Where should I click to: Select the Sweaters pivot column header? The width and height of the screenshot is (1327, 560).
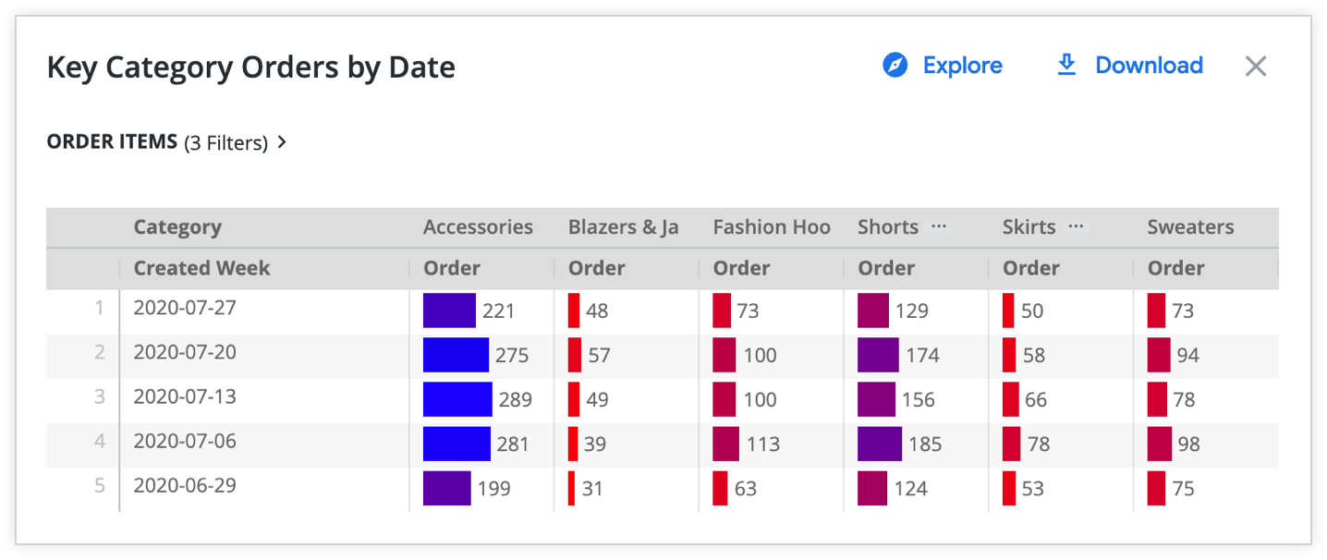1190,227
